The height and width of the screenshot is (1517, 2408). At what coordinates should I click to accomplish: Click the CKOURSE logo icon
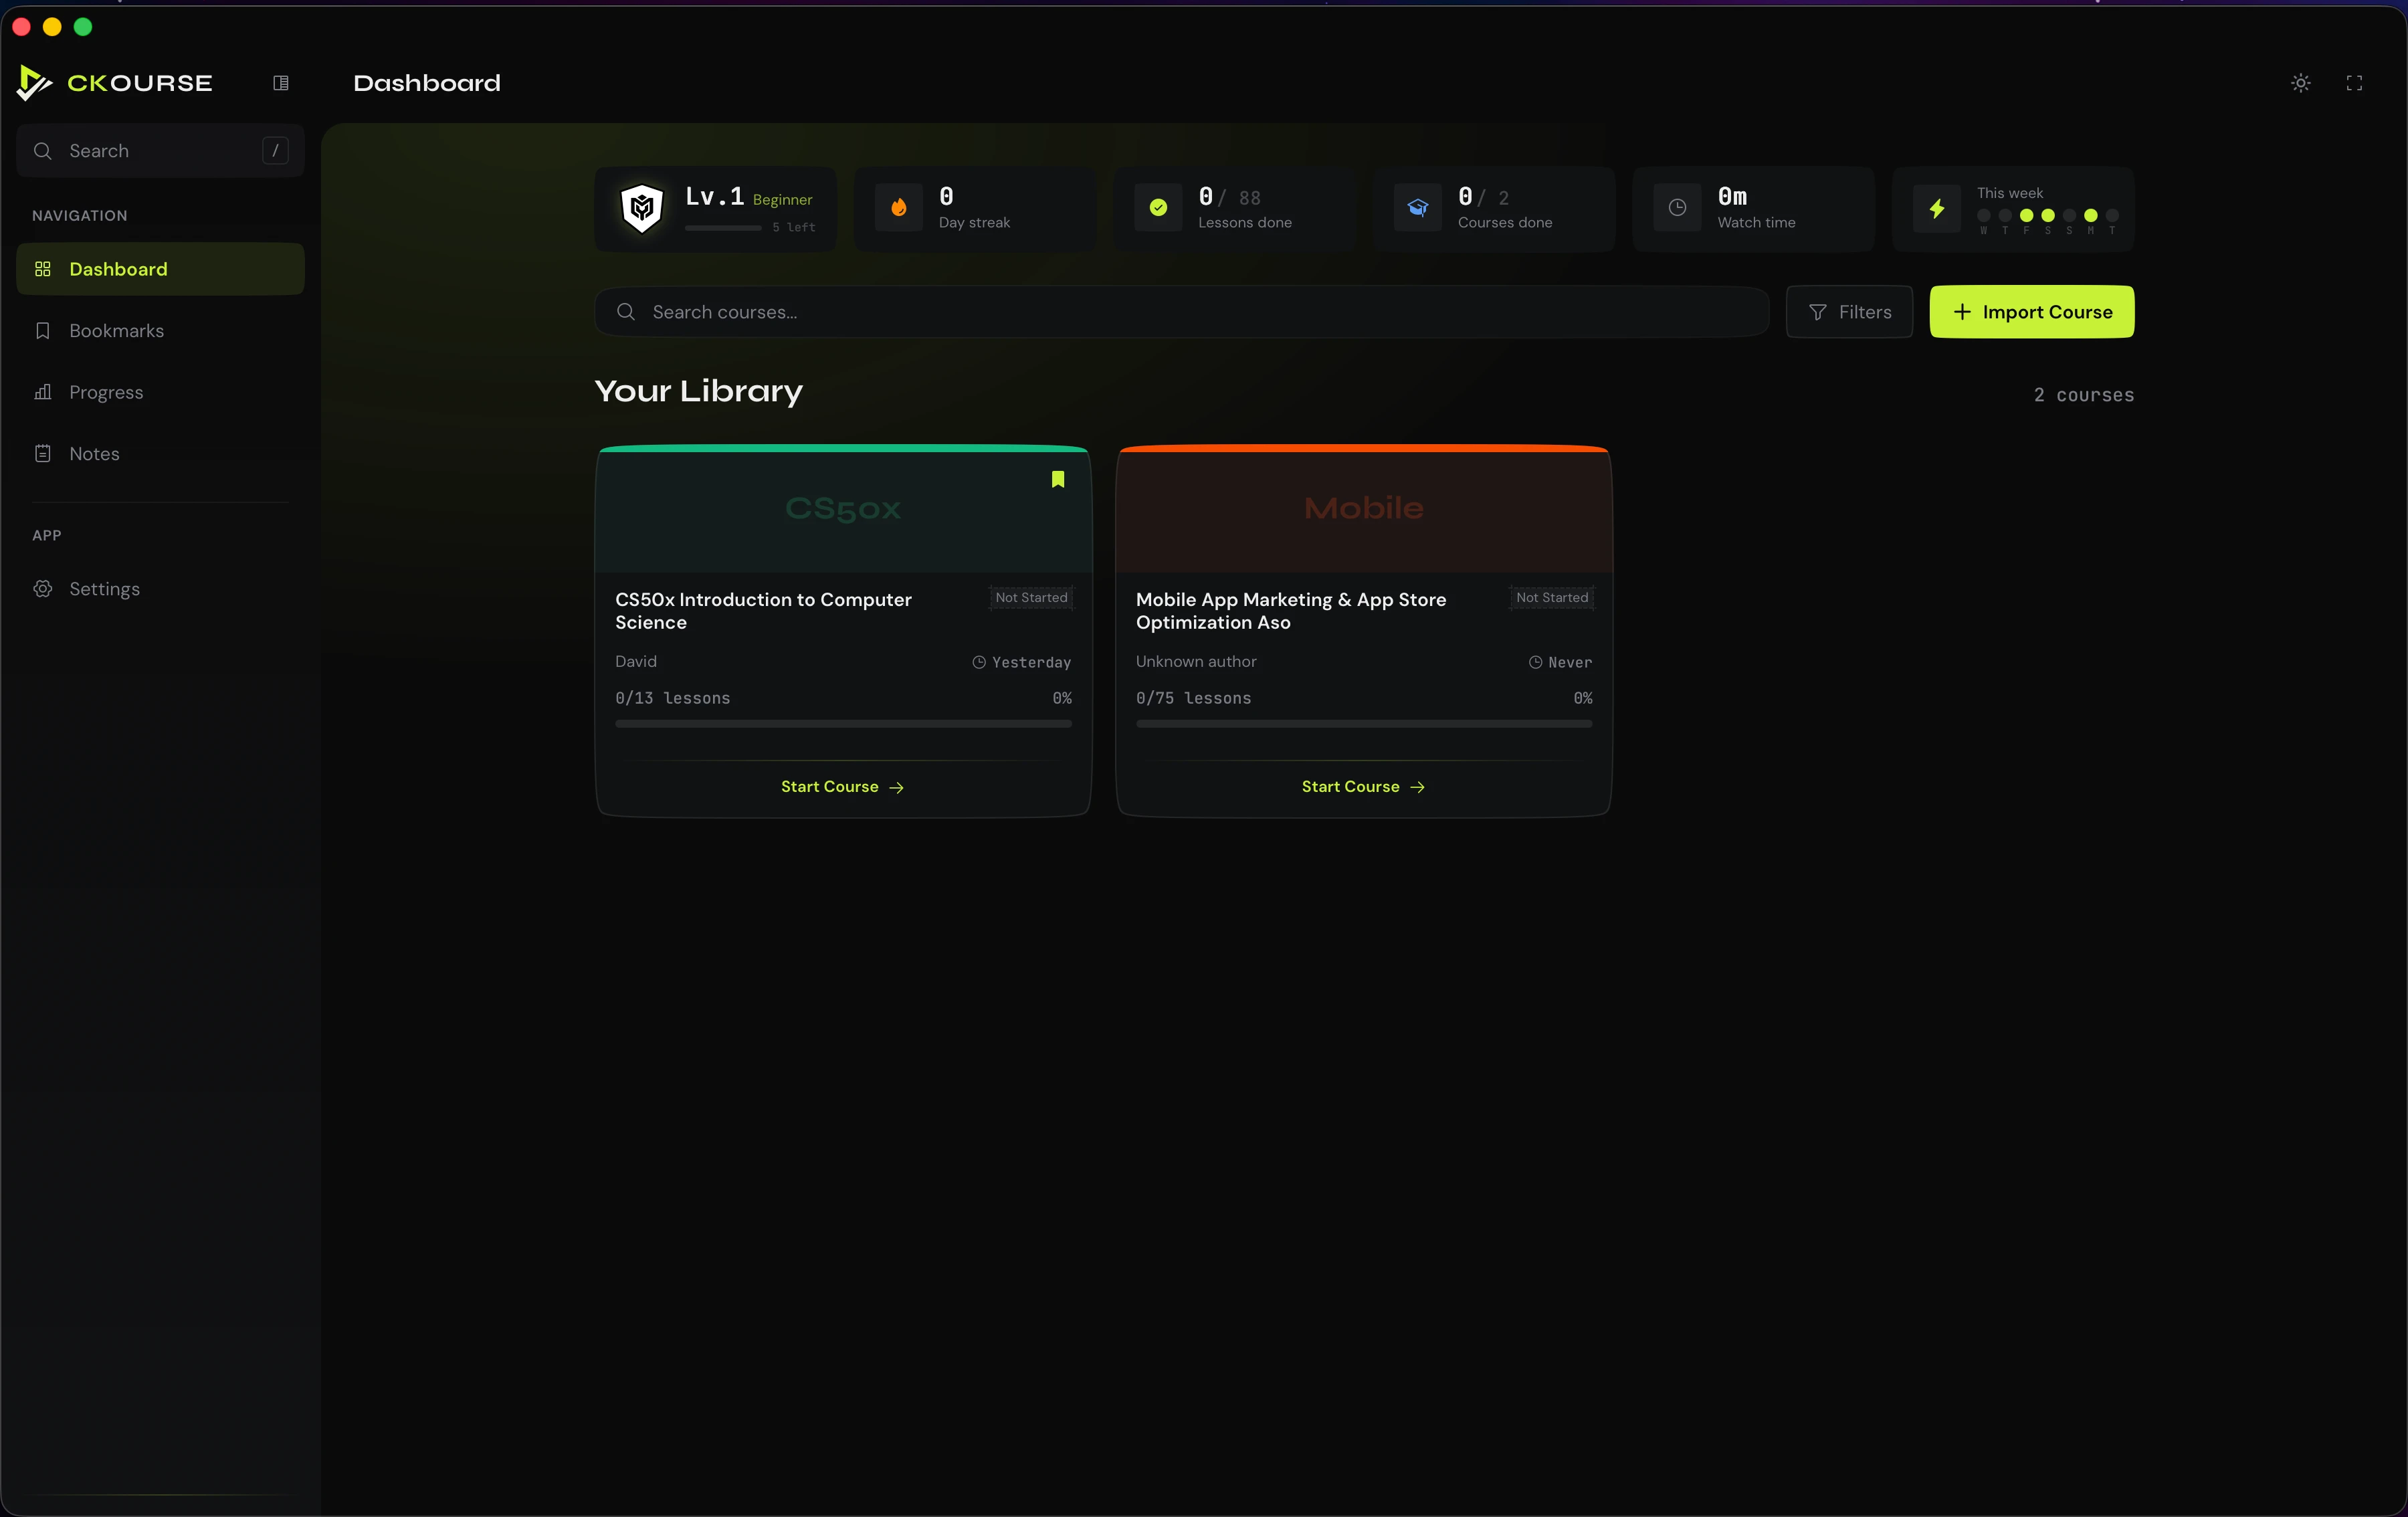coord(34,83)
